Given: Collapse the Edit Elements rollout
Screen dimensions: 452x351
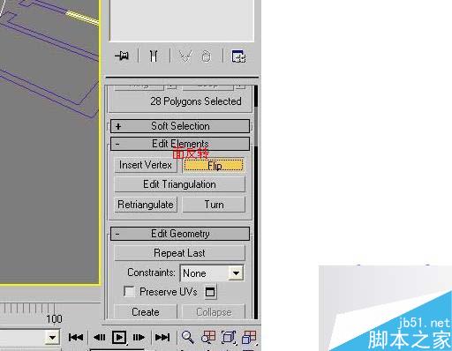Looking at the screenshot, I should (x=180, y=144).
